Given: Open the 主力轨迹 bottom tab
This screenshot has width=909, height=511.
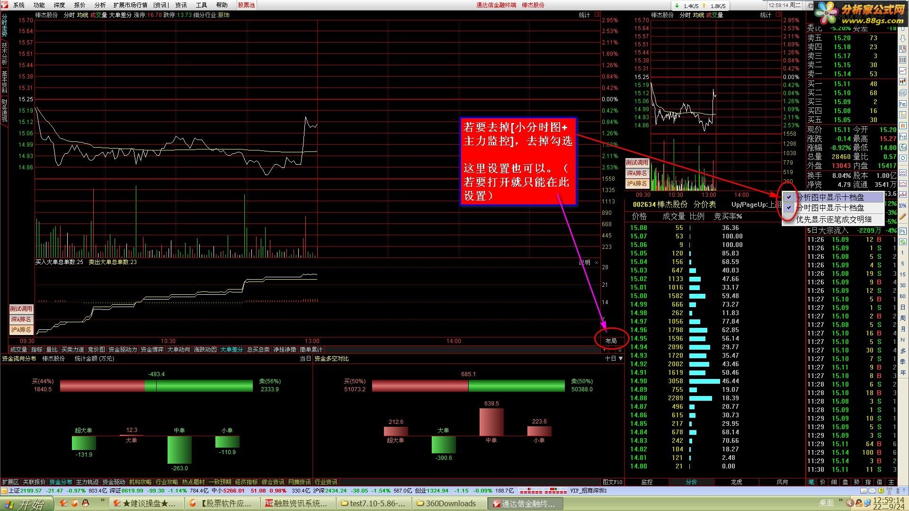Looking at the screenshot, I should [x=87, y=482].
